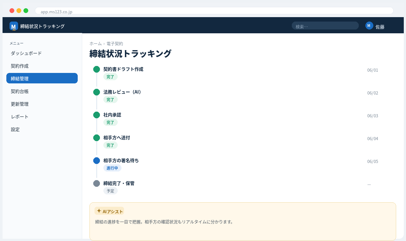Click the yellow window minimize button

pos(19,10)
